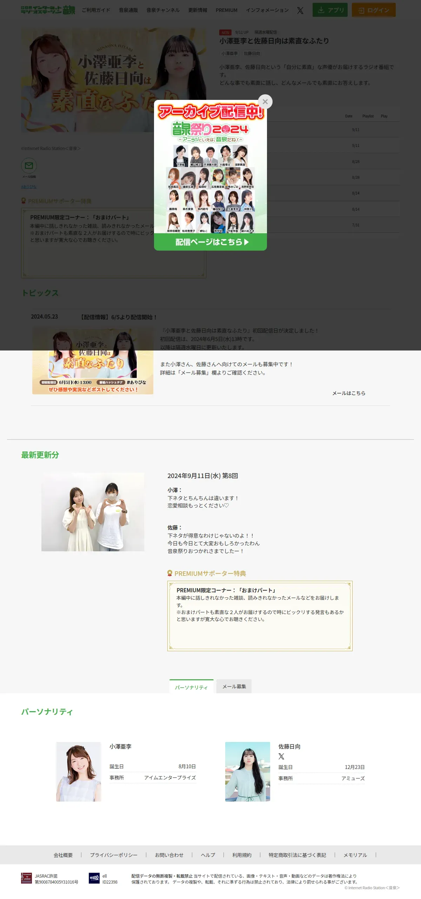Open the メールはこちら link
Viewport: 421px width, 899px height.
pos(349,393)
